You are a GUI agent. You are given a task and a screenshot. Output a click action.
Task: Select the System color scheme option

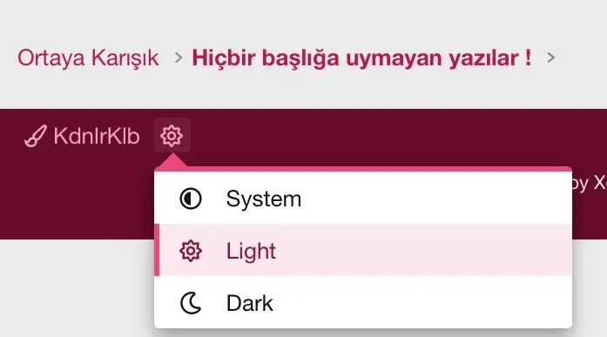point(363,199)
